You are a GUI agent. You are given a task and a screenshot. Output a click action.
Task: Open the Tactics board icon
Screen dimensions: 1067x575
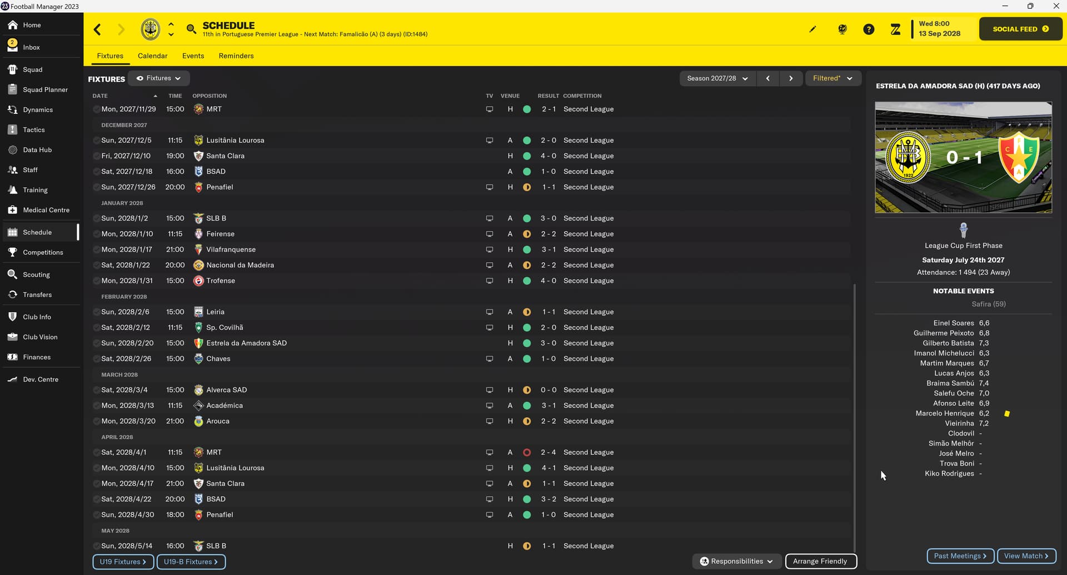(x=13, y=129)
